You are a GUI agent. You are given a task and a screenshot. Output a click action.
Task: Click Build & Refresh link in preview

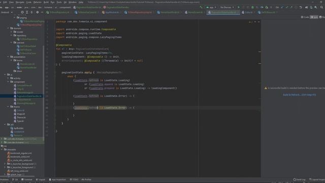click(300, 95)
